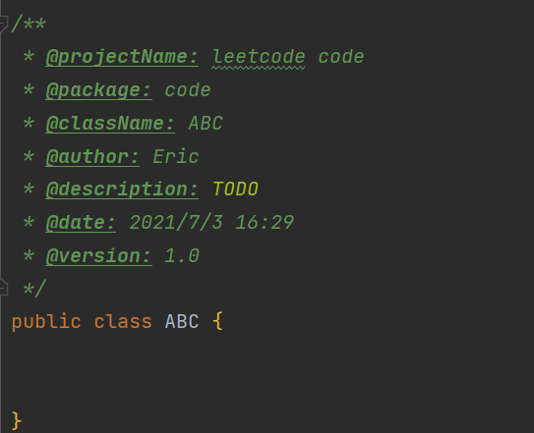Click the ABC class name in the declaration
Screen dimensions: 534x433
[182, 322]
